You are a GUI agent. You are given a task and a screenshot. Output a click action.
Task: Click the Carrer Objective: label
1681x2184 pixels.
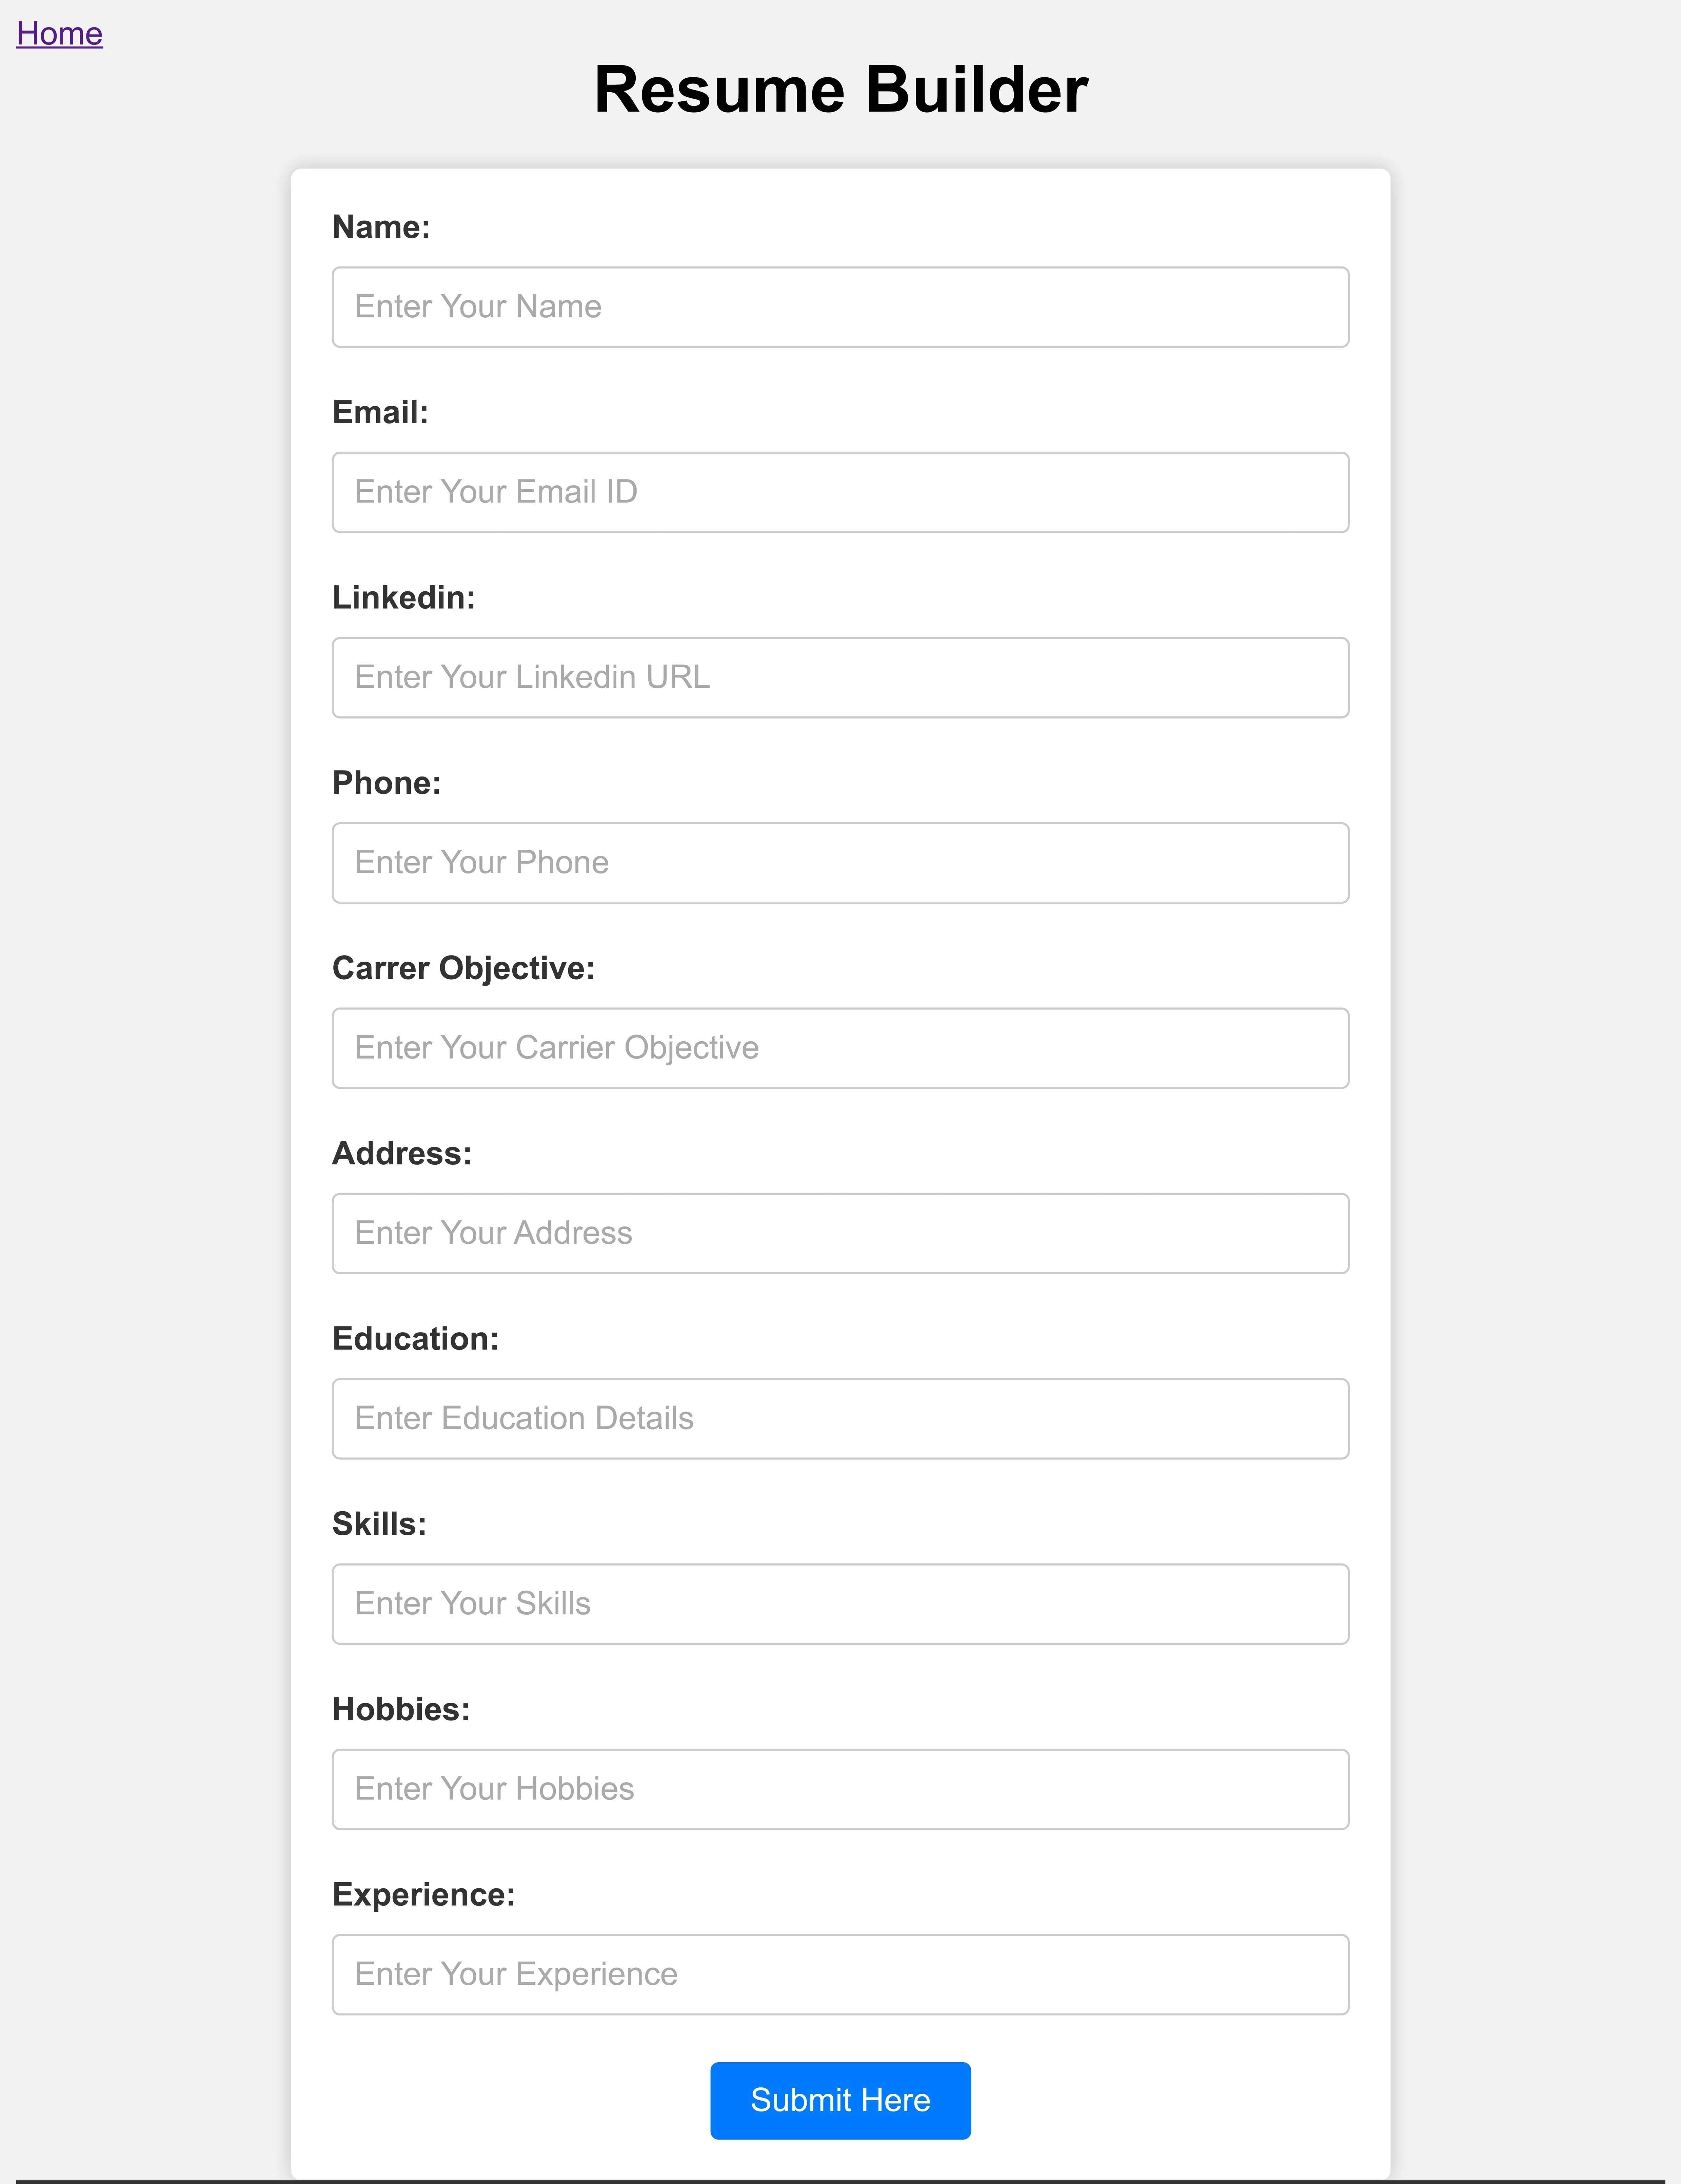(x=463, y=968)
